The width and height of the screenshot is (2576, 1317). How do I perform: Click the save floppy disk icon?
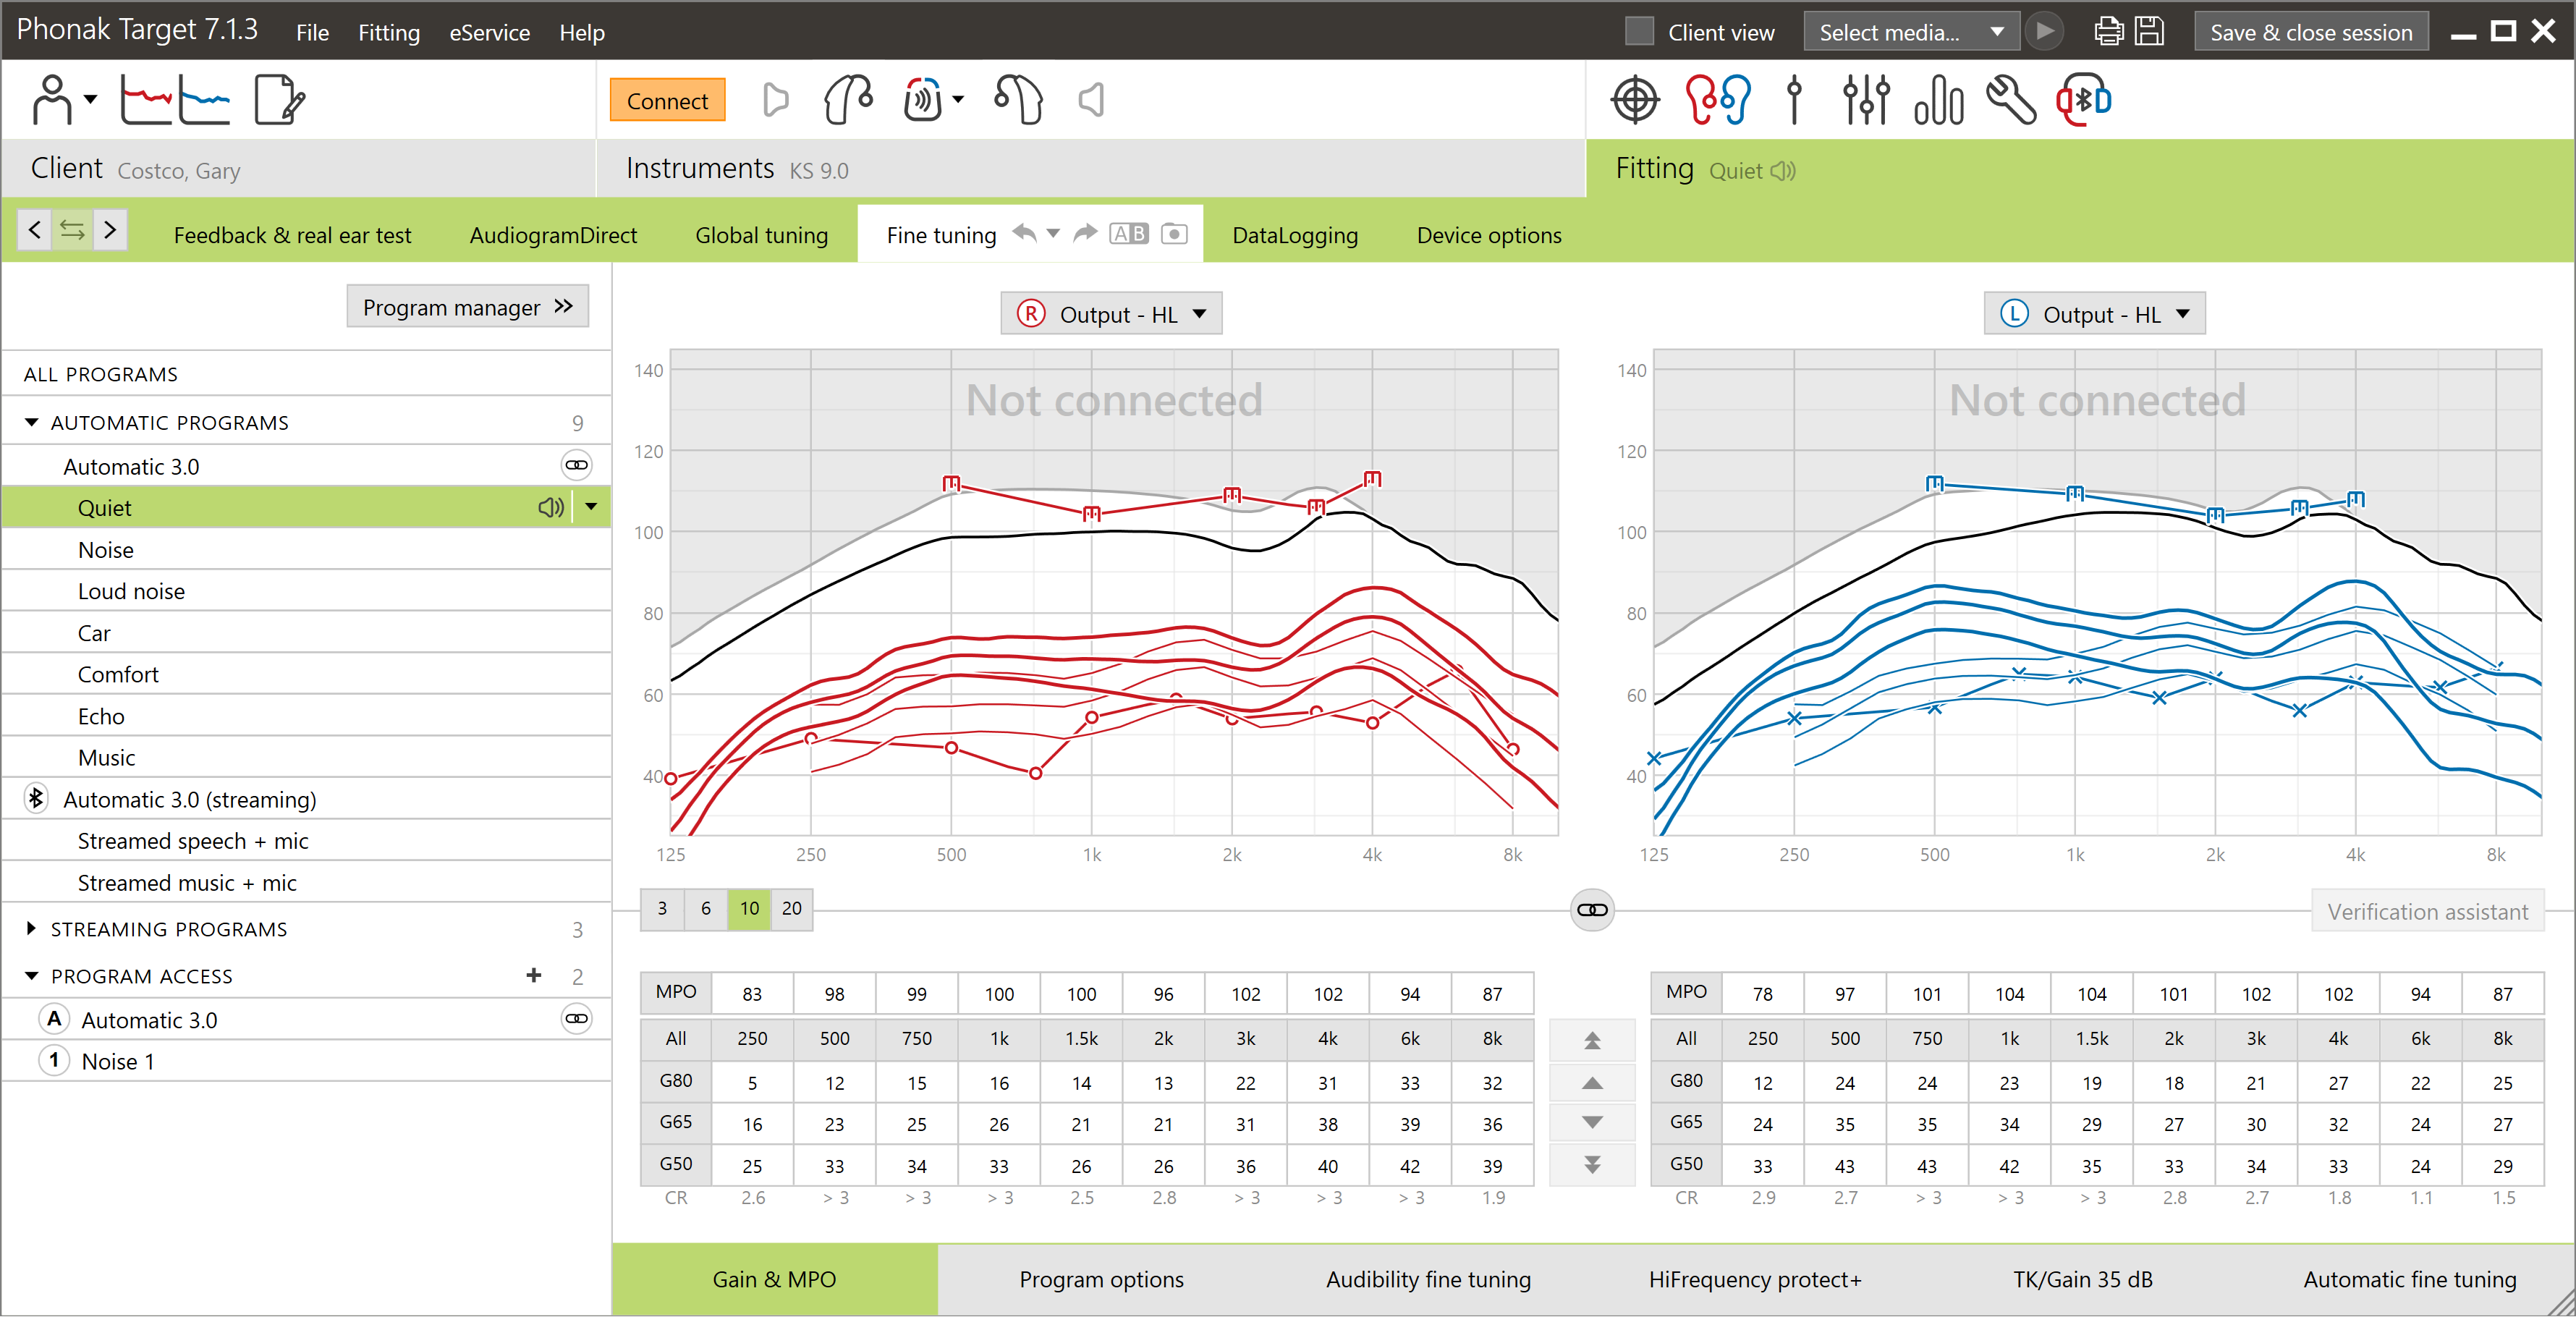point(2149,32)
